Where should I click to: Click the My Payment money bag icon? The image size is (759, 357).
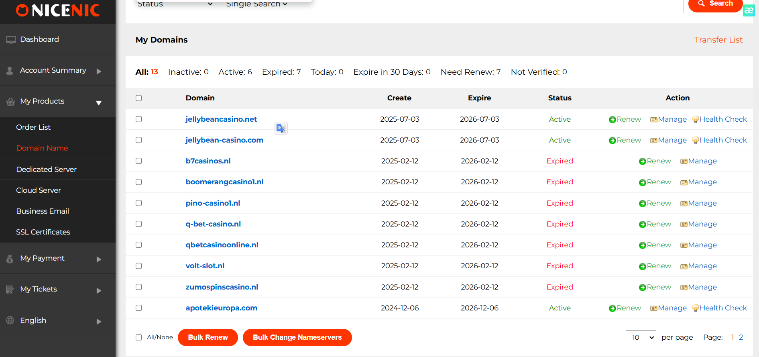[x=10, y=259]
